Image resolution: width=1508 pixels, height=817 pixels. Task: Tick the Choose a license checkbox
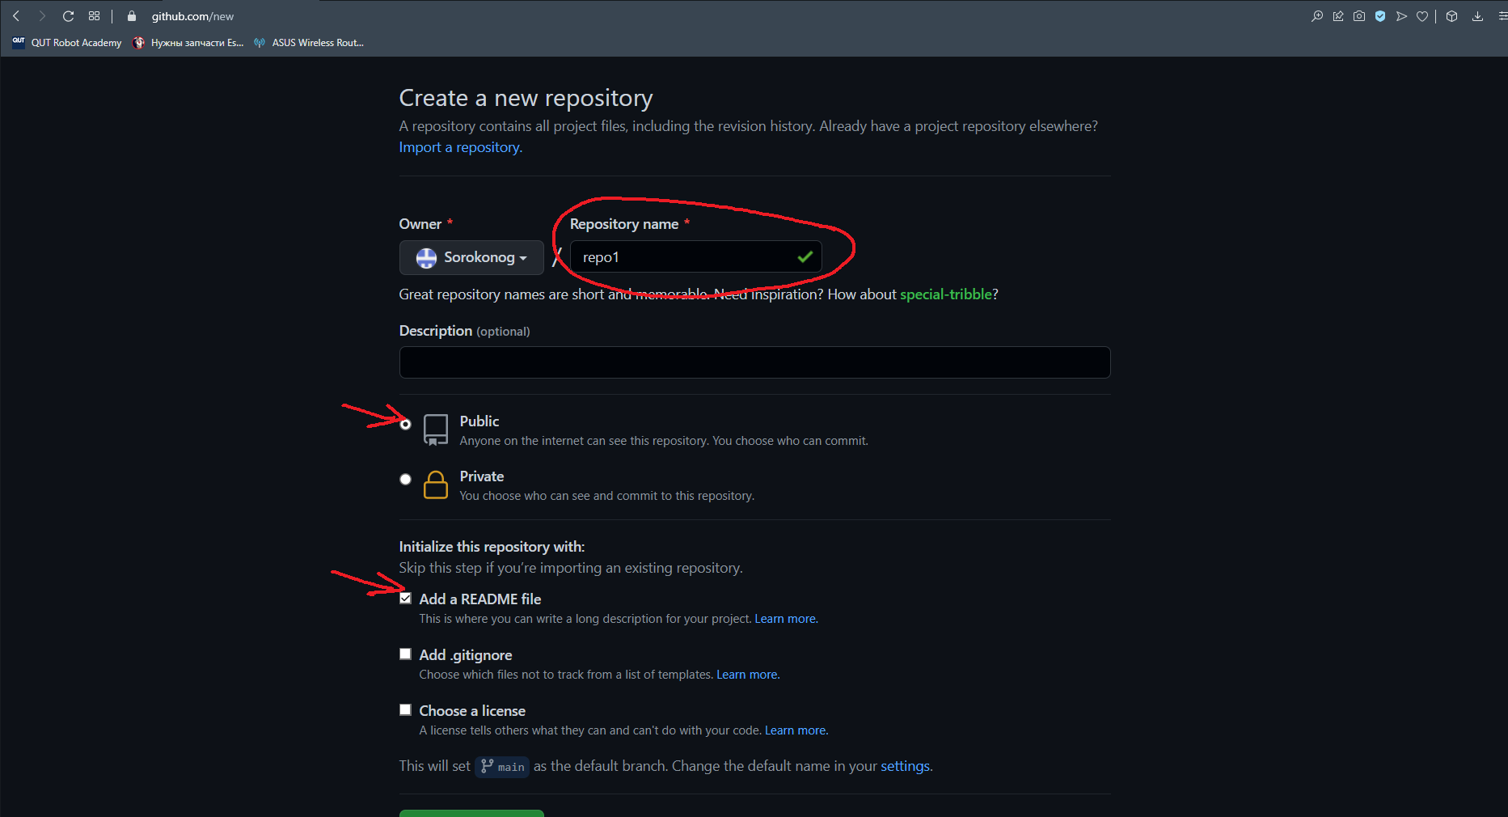406,710
